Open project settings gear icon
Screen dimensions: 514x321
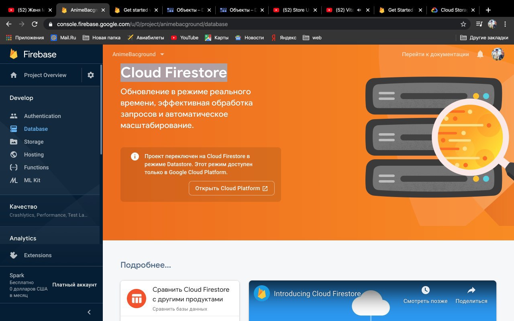coord(91,75)
